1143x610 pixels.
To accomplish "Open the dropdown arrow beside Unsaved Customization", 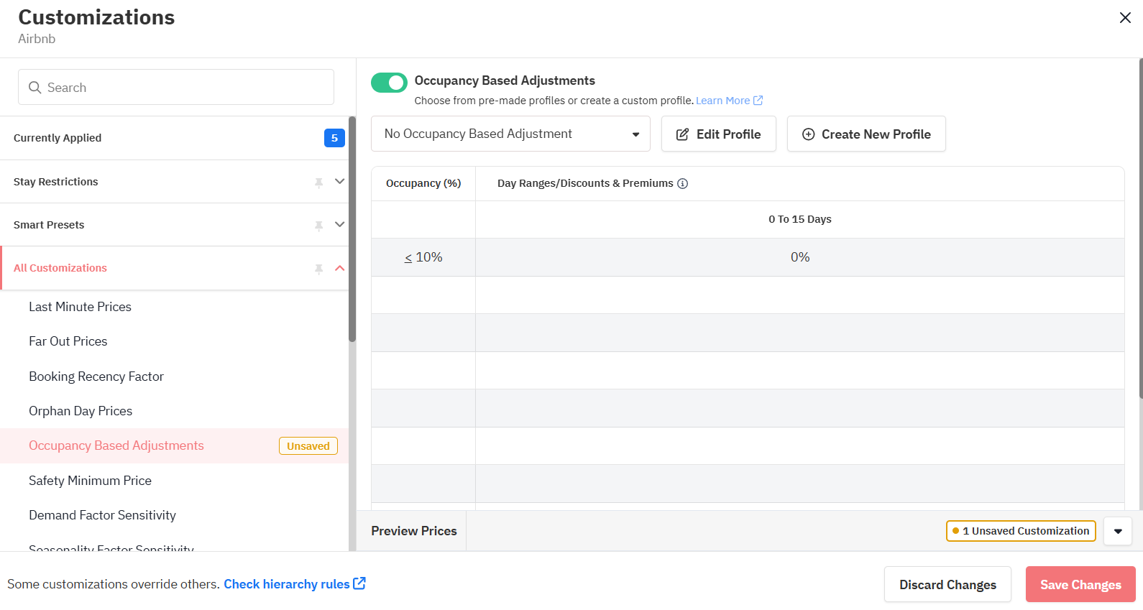I will (x=1118, y=532).
